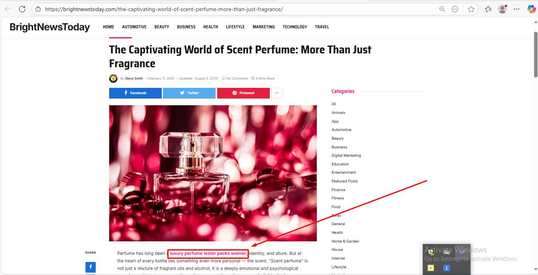The width and height of the screenshot is (538, 275).
Task: Click the Pinterest share button
Action: click(x=243, y=93)
